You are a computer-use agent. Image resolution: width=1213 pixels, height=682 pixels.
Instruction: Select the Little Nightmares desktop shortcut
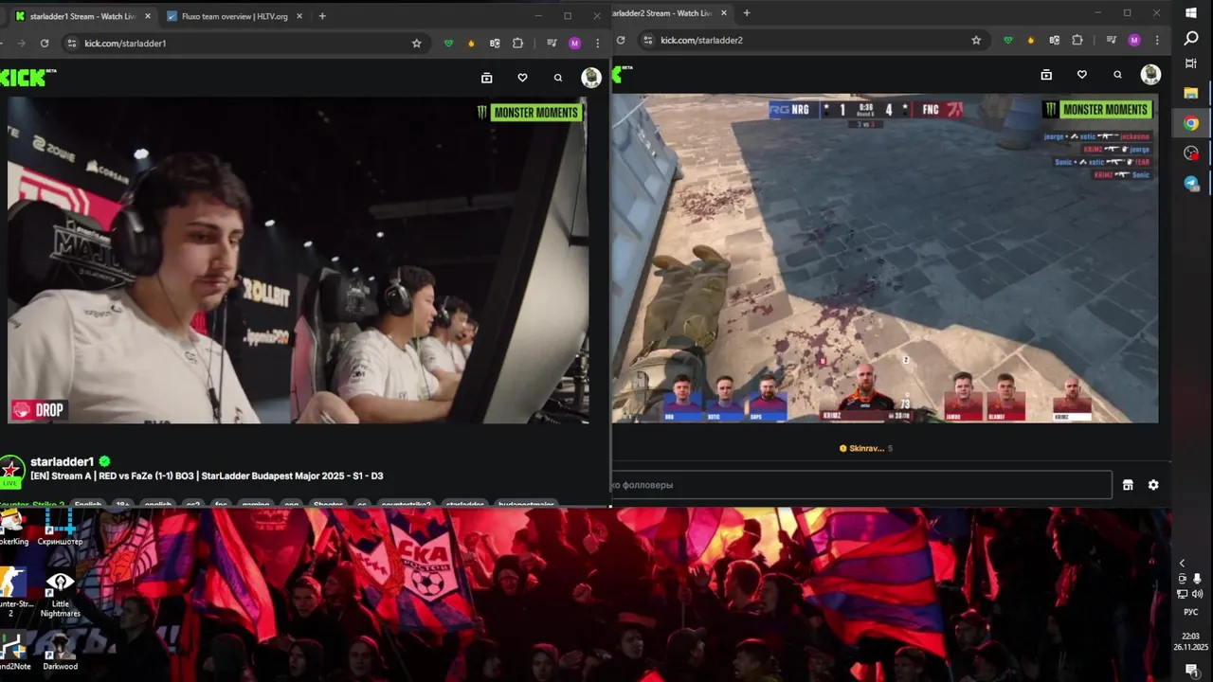pos(60,594)
